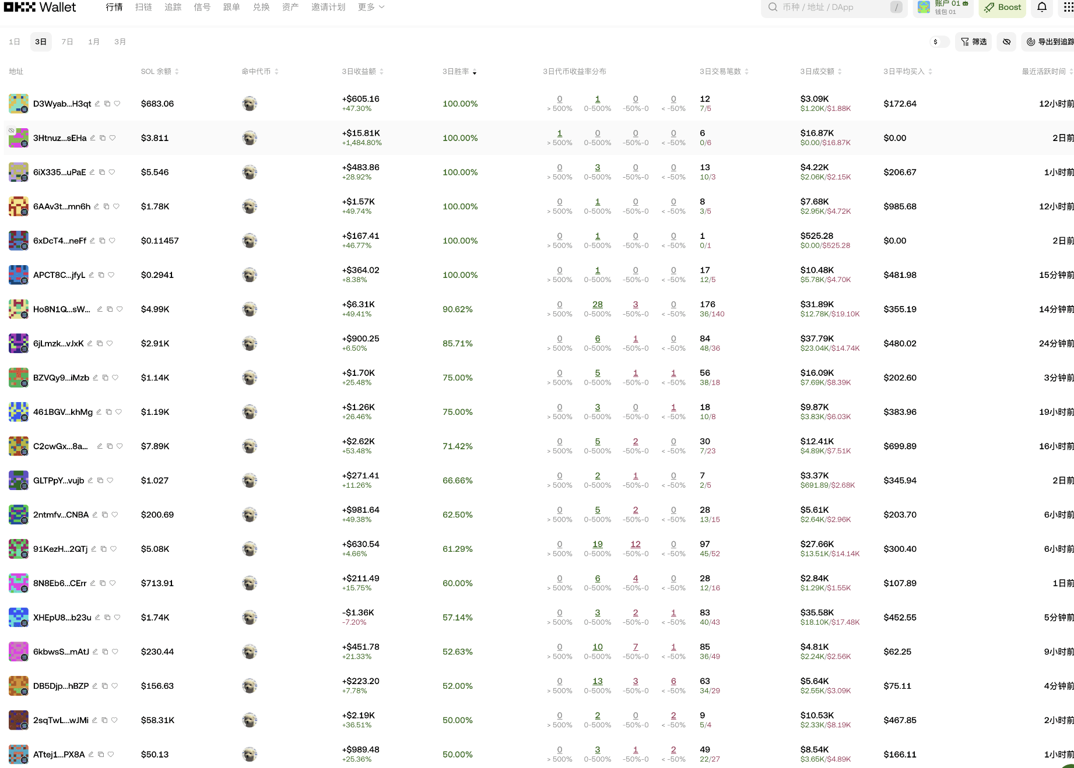Open the 账户 01 wallet selector
Screen dimensions: 1074x768
tap(943, 7)
